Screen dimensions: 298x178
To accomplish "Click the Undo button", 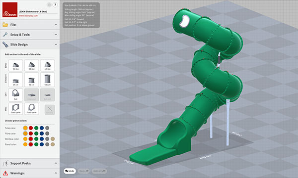I will (x=70, y=171).
